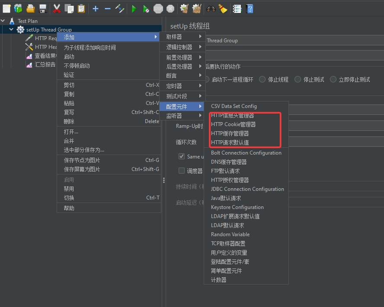Click the Toggle enable/disable toolbar icon
The height and width of the screenshot is (307, 384).
pos(120,9)
